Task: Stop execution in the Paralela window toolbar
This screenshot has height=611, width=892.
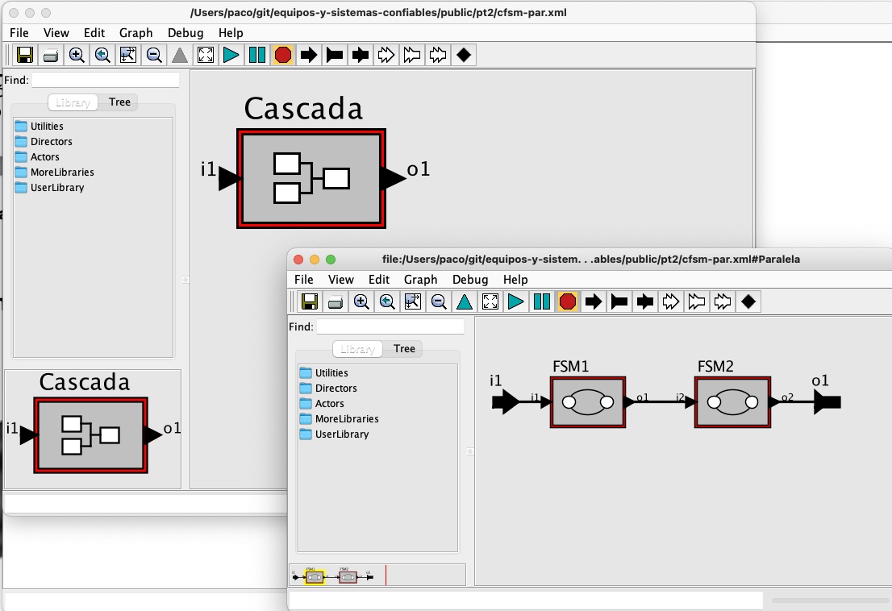Action: (x=567, y=301)
